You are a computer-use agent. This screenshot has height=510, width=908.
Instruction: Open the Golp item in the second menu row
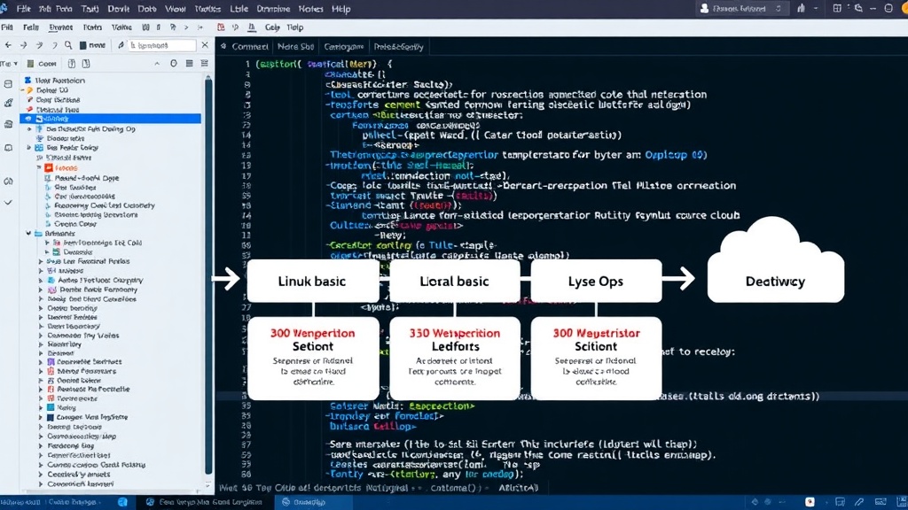point(272,27)
